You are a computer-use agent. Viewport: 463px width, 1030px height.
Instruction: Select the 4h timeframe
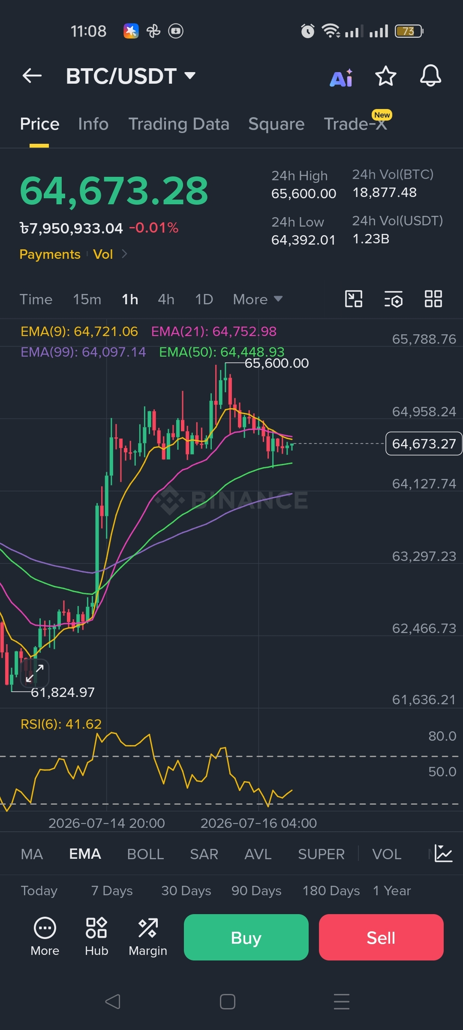click(x=166, y=299)
